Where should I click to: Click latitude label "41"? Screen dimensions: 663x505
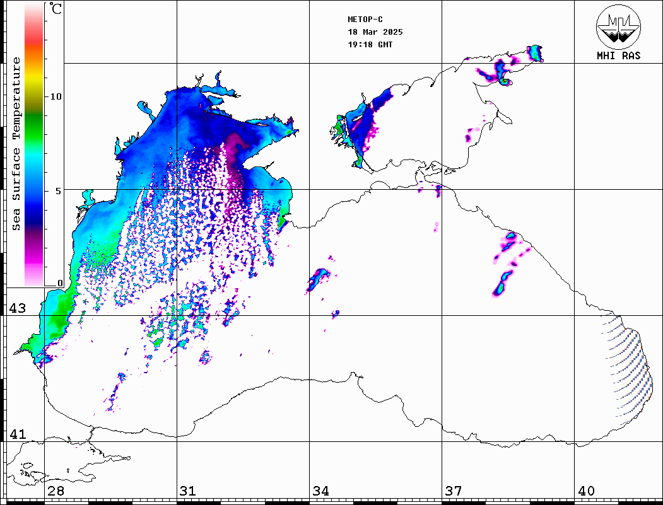coord(17,434)
